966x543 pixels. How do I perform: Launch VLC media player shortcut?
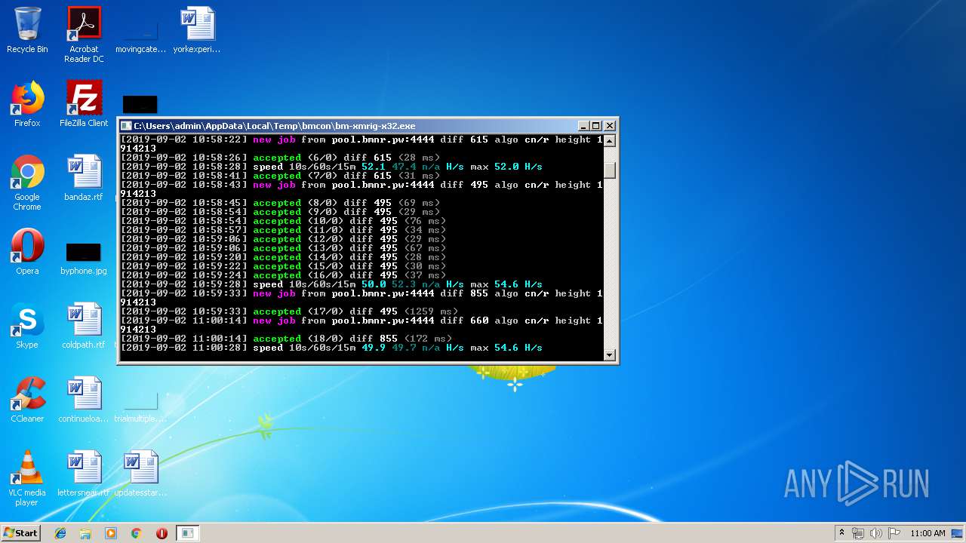(x=27, y=479)
